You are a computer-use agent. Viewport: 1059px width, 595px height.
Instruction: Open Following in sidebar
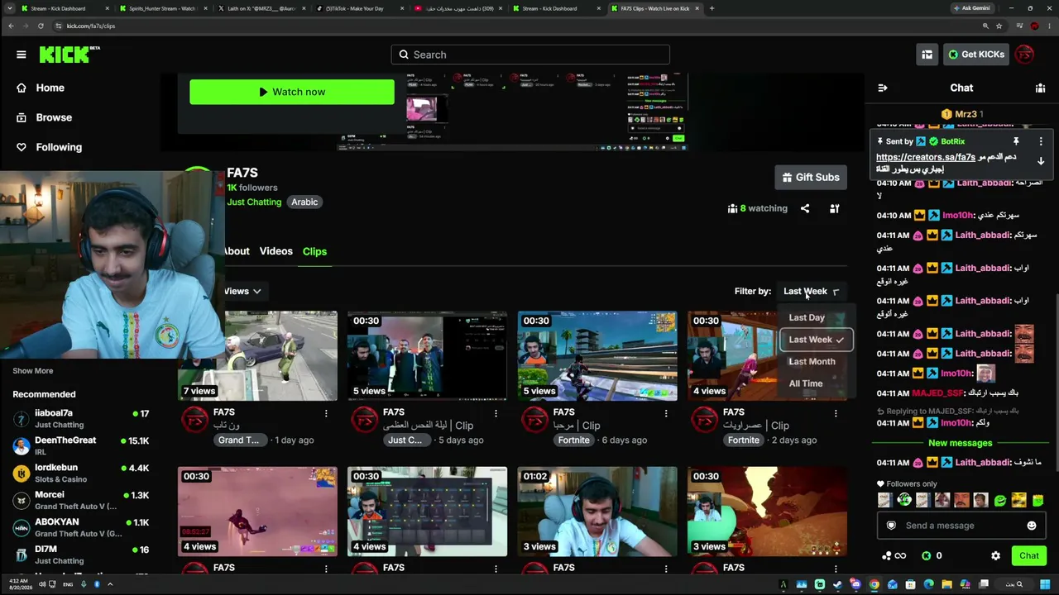[x=59, y=147]
